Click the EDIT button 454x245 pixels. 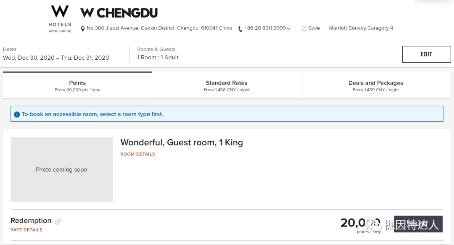pos(426,54)
